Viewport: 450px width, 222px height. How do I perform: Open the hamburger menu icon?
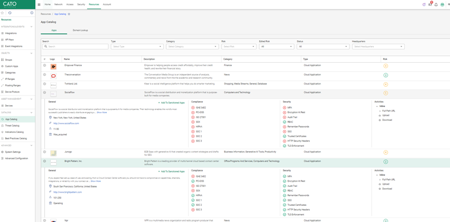(39, 5)
